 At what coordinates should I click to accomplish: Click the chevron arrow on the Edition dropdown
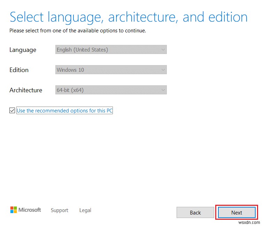(x=163, y=70)
